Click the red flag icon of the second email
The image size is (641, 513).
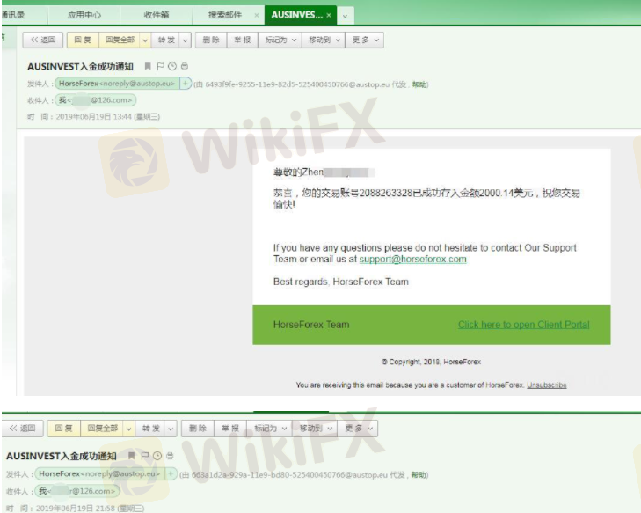click(x=144, y=456)
